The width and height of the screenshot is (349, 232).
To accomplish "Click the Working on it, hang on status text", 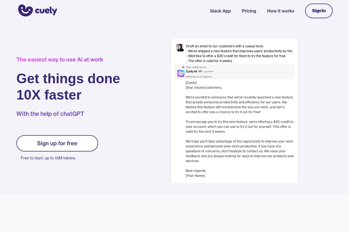I will point(199,77).
